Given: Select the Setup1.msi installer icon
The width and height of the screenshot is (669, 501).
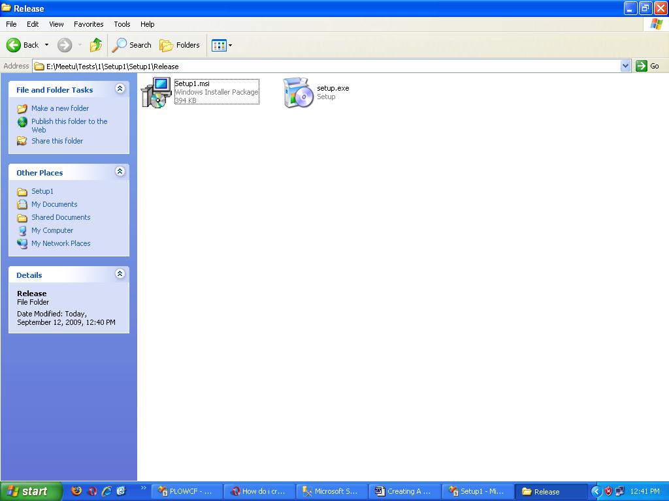Looking at the screenshot, I should point(156,92).
